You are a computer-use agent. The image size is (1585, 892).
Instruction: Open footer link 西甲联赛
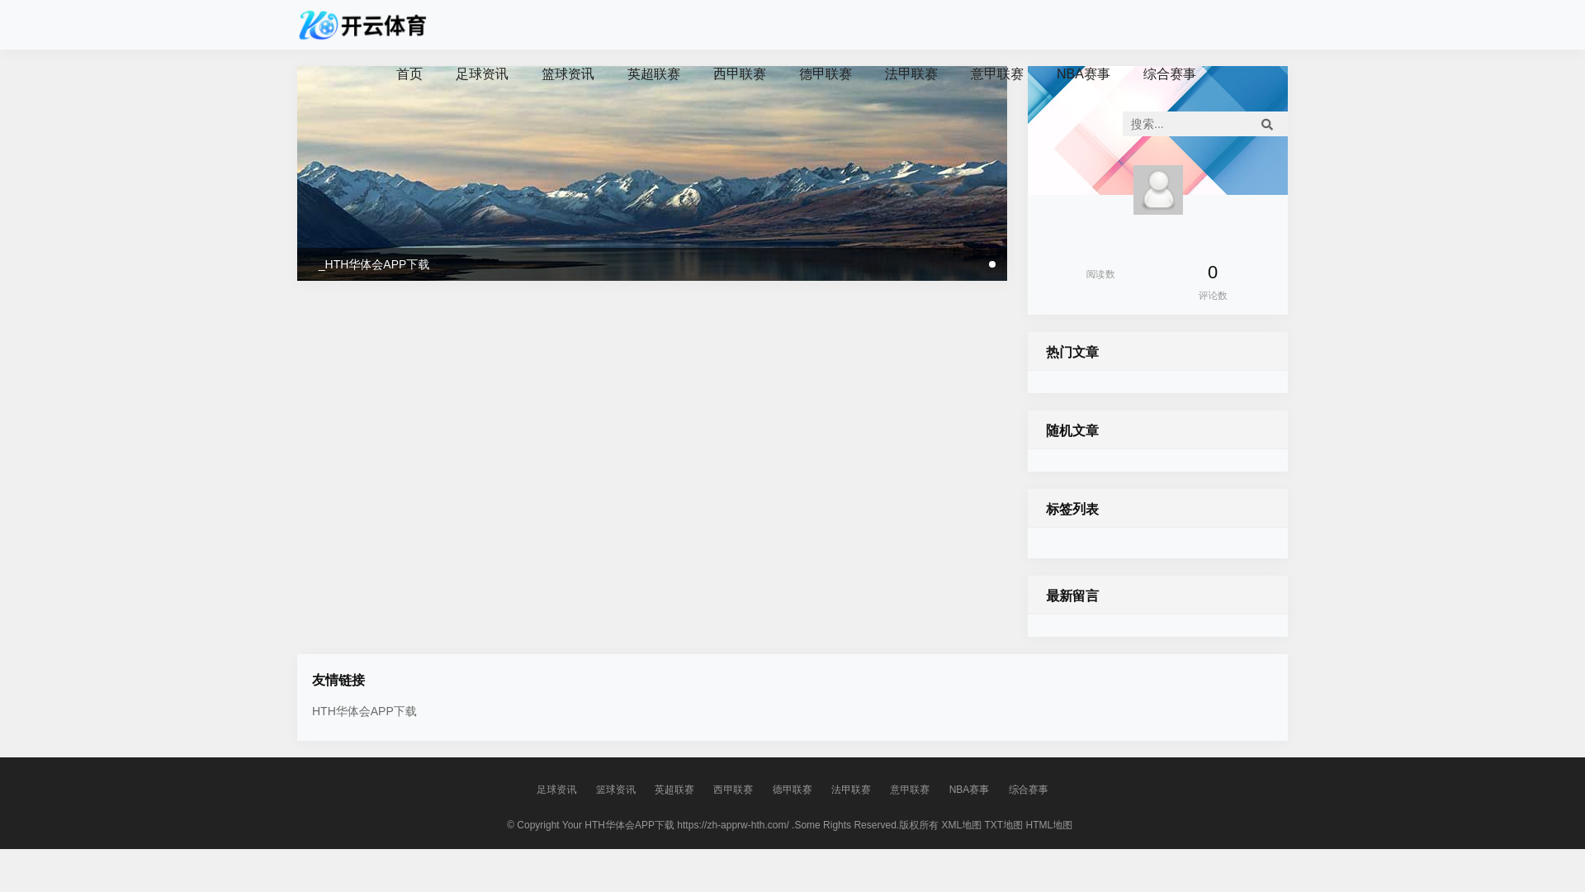(733, 790)
